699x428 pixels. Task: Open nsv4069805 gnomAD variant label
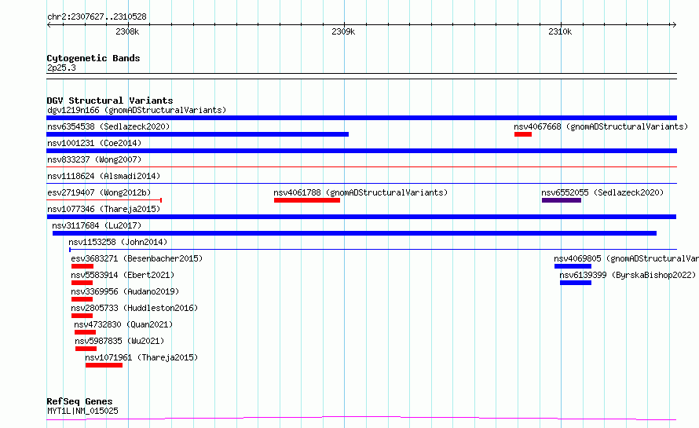tap(626, 258)
